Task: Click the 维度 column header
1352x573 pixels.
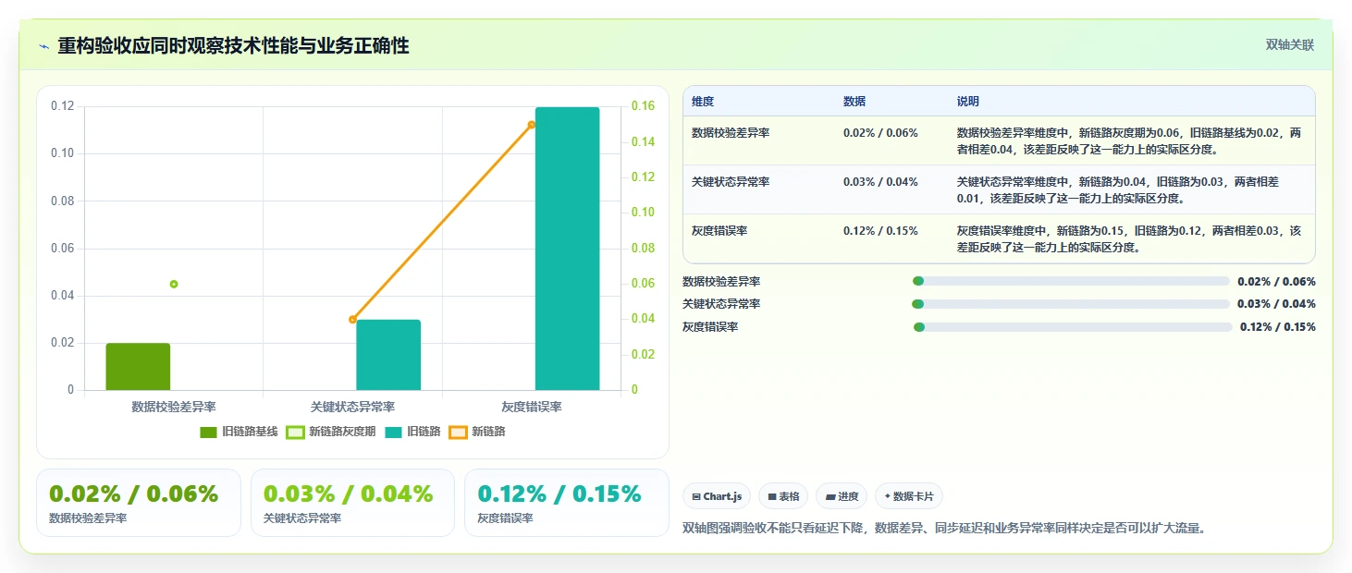Action: pyautogui.click(x=703, y=102)
